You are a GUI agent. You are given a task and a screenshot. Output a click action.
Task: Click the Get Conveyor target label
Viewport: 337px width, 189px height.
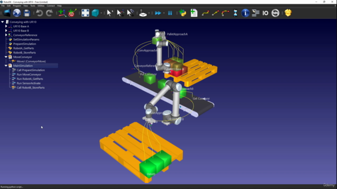point(201,99)
